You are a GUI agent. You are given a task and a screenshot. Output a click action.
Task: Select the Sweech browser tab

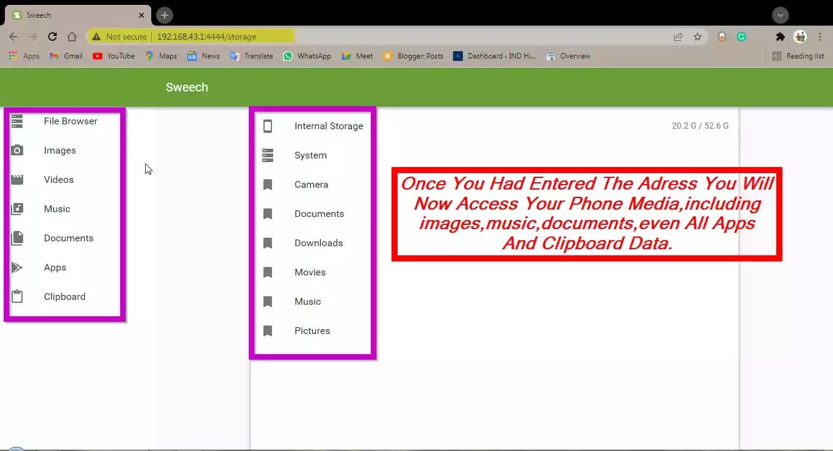pos(79,15)
